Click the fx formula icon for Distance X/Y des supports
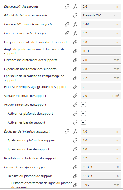123x190 pixels. (75, 6)
